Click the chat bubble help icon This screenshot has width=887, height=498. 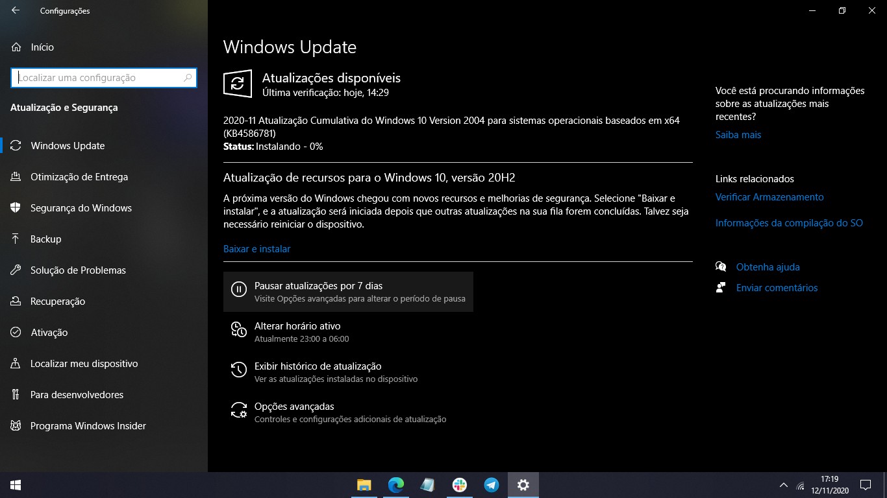pos(721,267)
